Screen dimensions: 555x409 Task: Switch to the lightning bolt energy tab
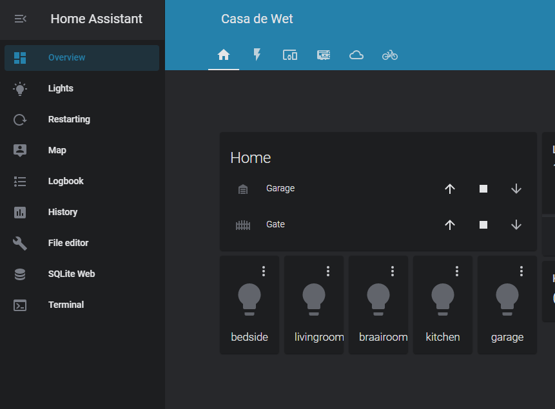257,55
